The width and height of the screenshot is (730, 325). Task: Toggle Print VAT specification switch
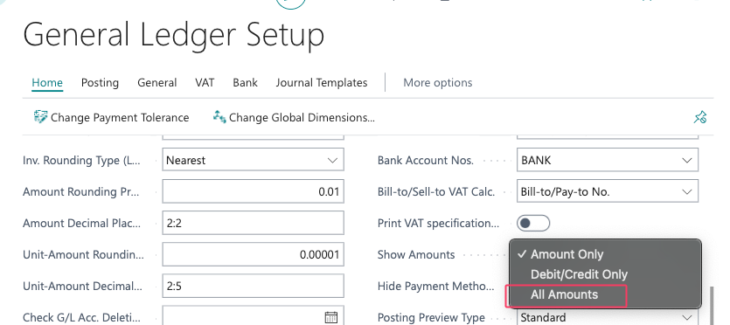(x=533, y=223)
